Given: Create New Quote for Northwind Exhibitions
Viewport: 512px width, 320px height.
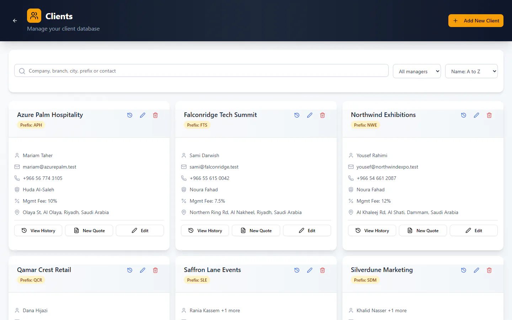Looking at the screenshot, I should [423, 230].
